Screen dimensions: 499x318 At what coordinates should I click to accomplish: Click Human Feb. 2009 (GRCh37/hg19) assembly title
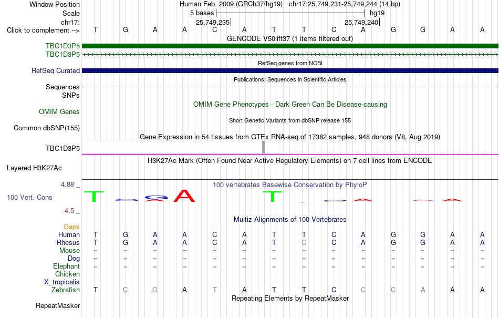231,4
